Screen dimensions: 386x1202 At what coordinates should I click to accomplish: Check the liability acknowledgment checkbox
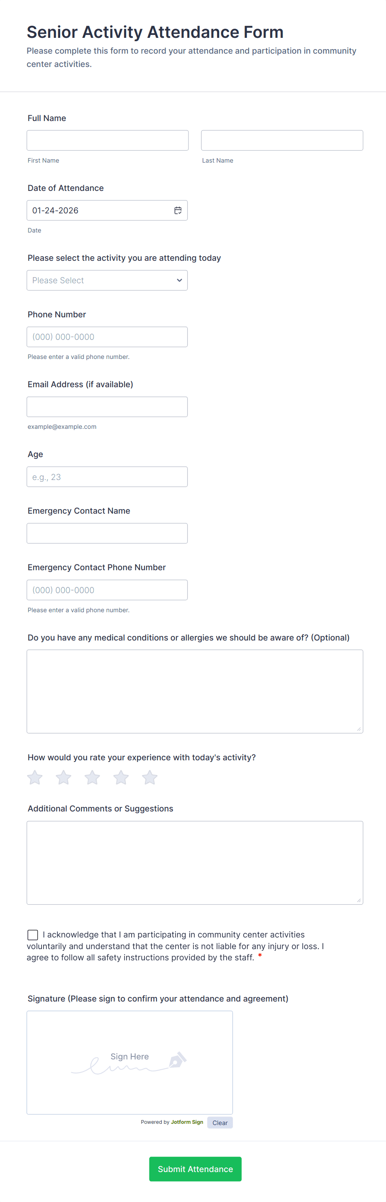pos(32,935)
